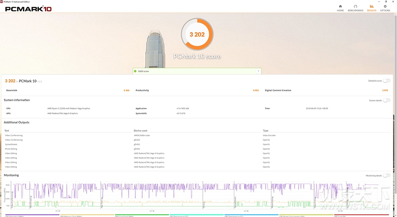Image resolution: width=397 pixels, height=217 pixels.
Task: Click the Writing marker on monitoring chart
Action: [204, 205]
